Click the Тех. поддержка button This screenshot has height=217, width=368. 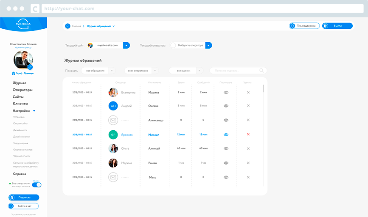(x=304, y=26)
